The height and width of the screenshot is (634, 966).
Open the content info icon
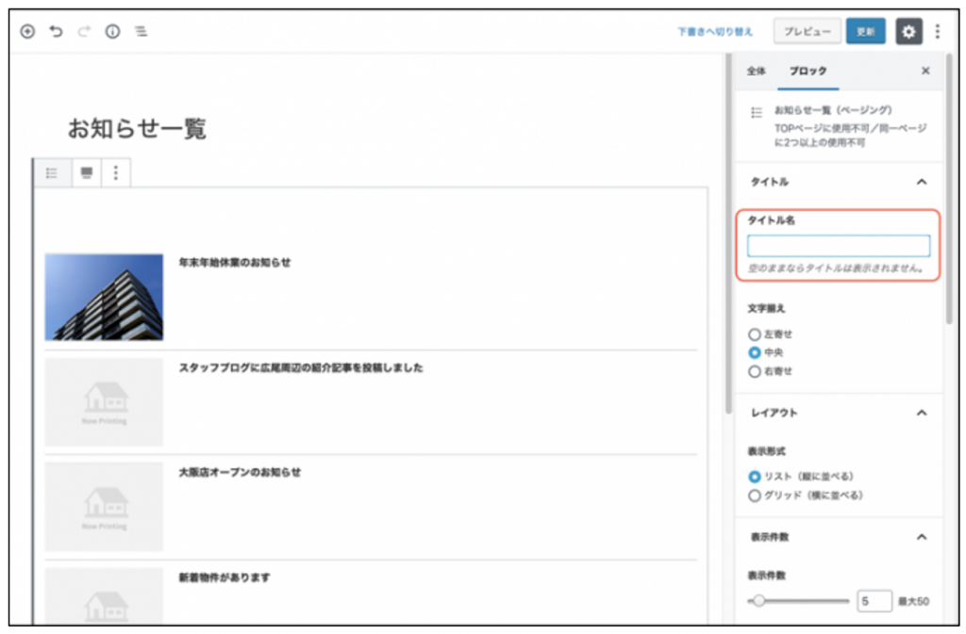pyautogui.click(x=112, y=32)
